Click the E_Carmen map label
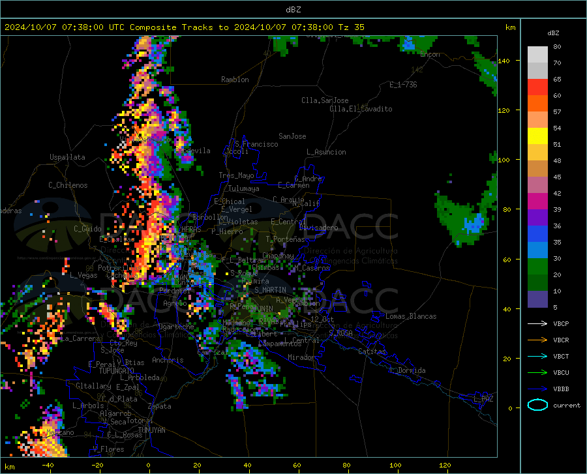The width and height of the screenshot is (587, 474). point(294,185)
